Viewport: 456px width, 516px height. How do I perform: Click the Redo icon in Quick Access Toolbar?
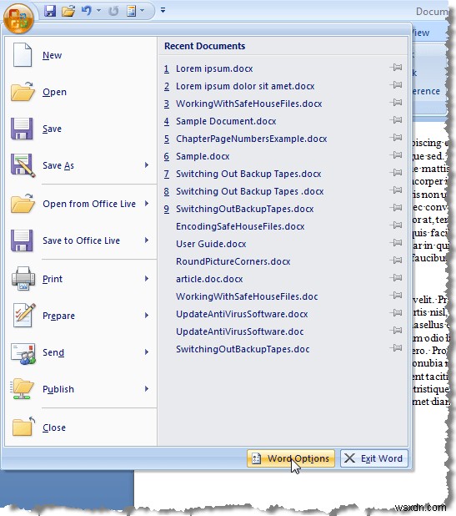pyautogui.click(x=113, y=11)
